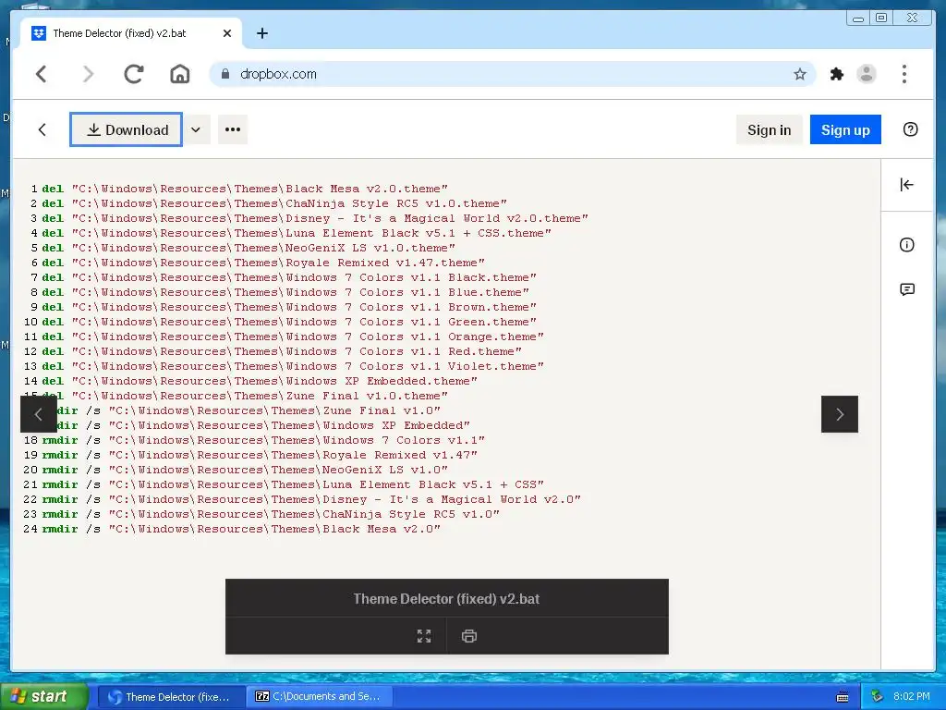
Task: Click the 8:02 PM taskbar clock
Action: coord(912,697)
